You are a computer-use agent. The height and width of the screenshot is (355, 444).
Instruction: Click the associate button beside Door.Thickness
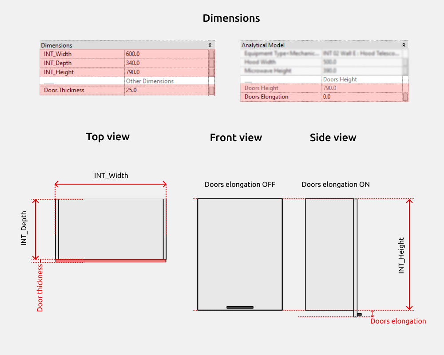pyautogui.click(x=212, y=90)
